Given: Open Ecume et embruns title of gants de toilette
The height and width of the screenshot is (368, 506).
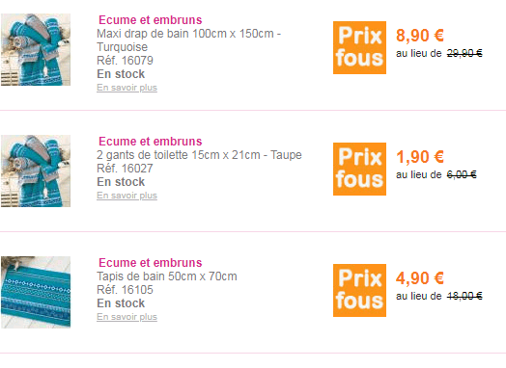Looking at the screenshot, I should click(151, 142).
